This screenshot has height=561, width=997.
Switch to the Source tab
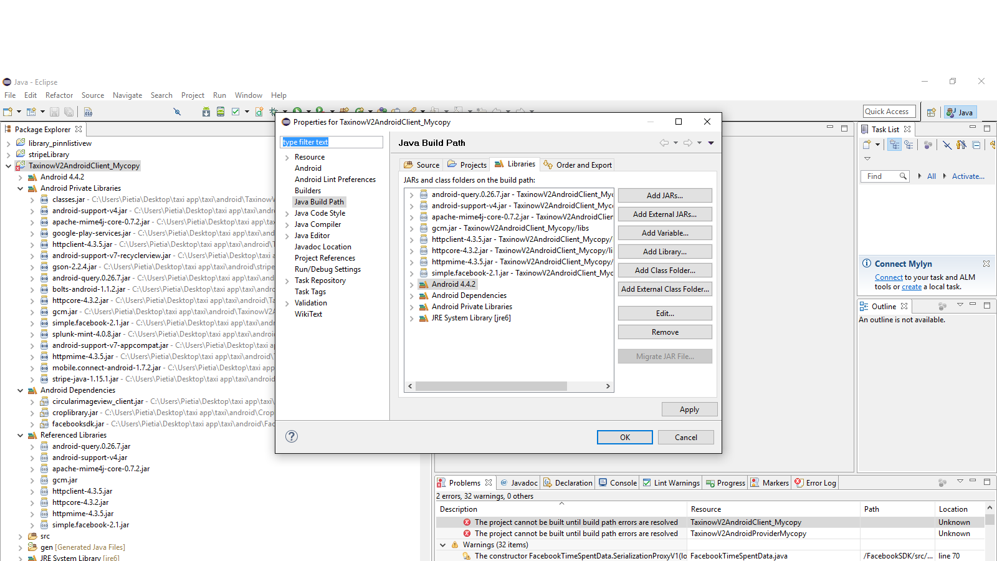pyautogui.click(x=421, y=165)
